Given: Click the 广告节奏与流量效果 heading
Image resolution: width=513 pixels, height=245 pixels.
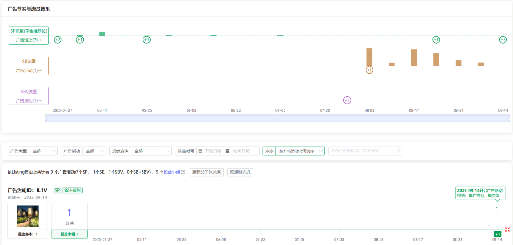Looking at the screenshot, I should pyautogui.click(x=29, y=9).
